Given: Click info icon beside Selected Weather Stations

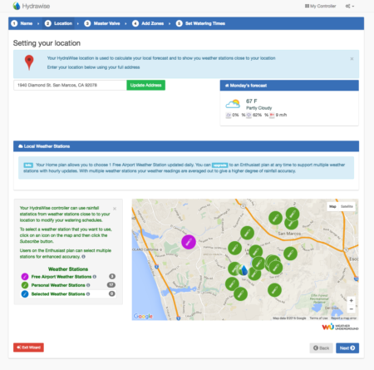Looking at the screenshot, I should coord(88,294).
